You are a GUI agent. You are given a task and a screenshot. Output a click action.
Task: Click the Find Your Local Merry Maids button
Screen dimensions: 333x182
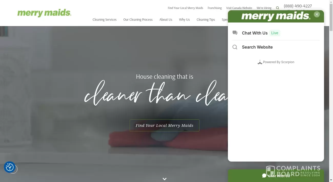(x=165, y=125)
